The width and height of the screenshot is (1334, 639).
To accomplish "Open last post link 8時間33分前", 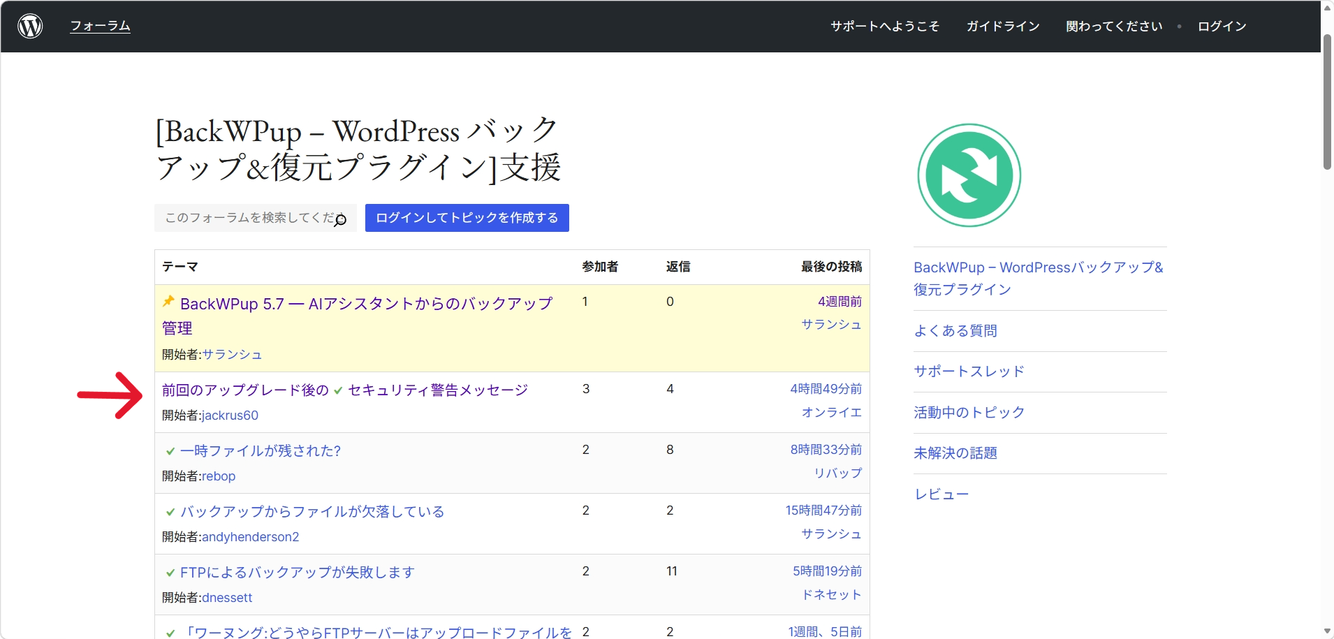I will (826, 450).
